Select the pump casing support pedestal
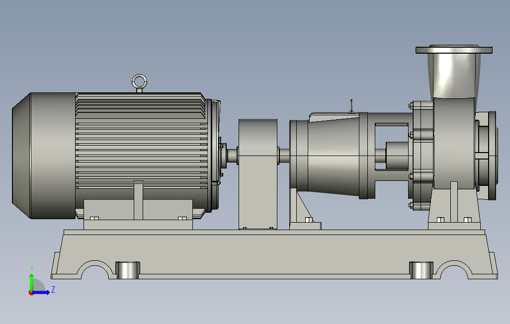510x324 pixels. [454, 206]
